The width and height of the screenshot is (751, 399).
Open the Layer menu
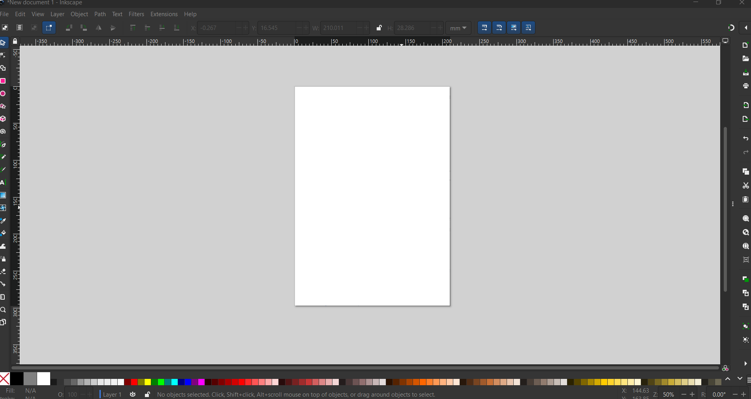click(x=57, y=14)
